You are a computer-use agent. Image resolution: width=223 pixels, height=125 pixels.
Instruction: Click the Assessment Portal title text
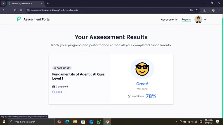(x=37, y=19)
